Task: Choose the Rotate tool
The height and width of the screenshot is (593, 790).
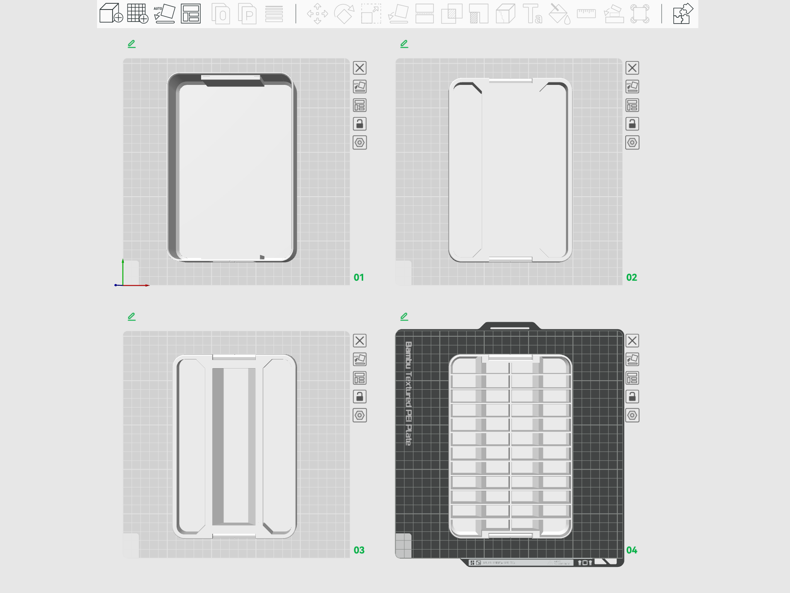Action: tap(344, 14)
